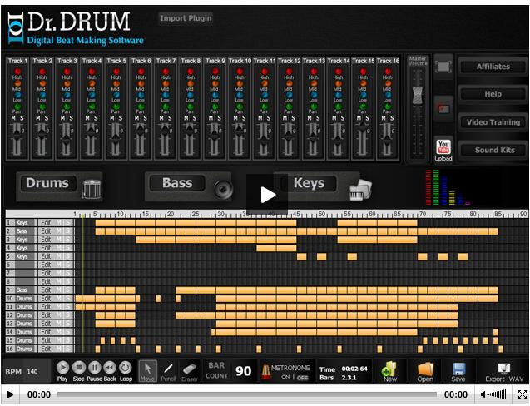Select the Eraser tool
This screenshot has width=530, height=406.
click(x=190, y=371)
